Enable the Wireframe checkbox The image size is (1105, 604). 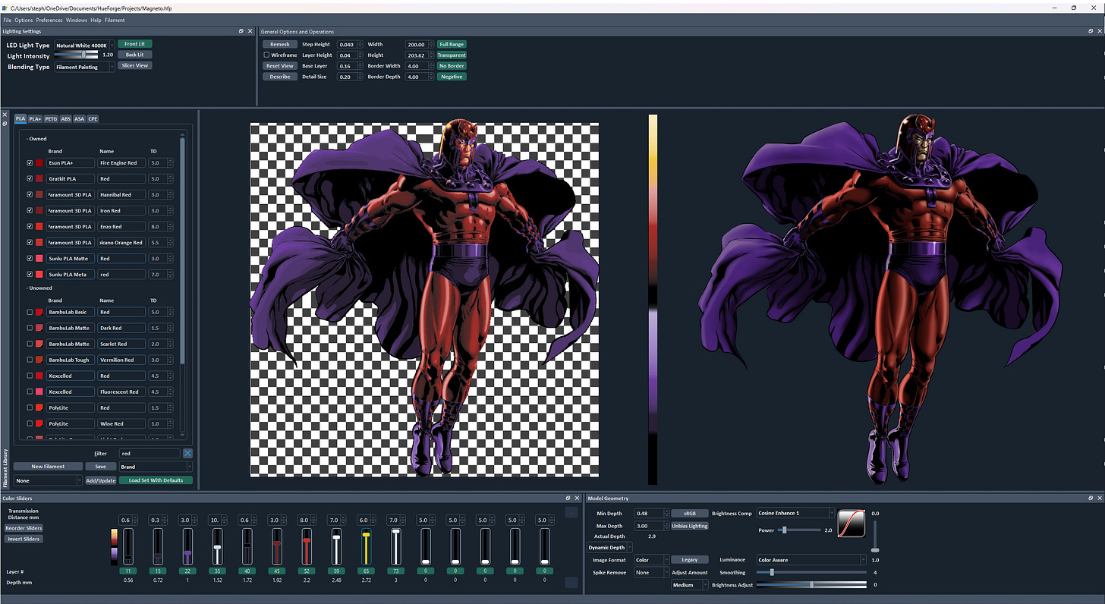(x=266, y=55)
